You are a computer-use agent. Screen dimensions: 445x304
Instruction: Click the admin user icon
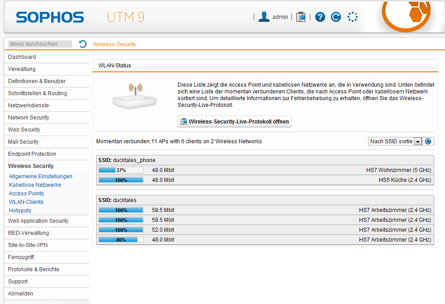click(264, 17)
